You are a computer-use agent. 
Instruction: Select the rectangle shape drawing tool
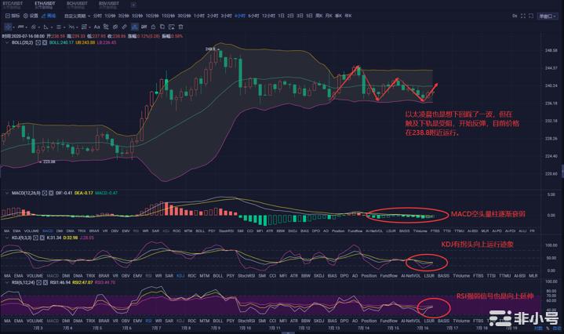coord(84,27)
